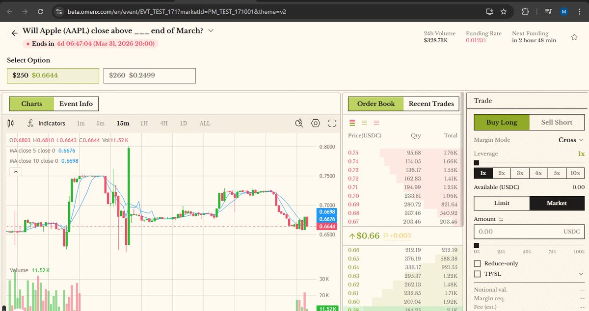Show combined bids and asks order book view
The height and width of the screenshot is (311, 589).
click(x=352, y=122)
